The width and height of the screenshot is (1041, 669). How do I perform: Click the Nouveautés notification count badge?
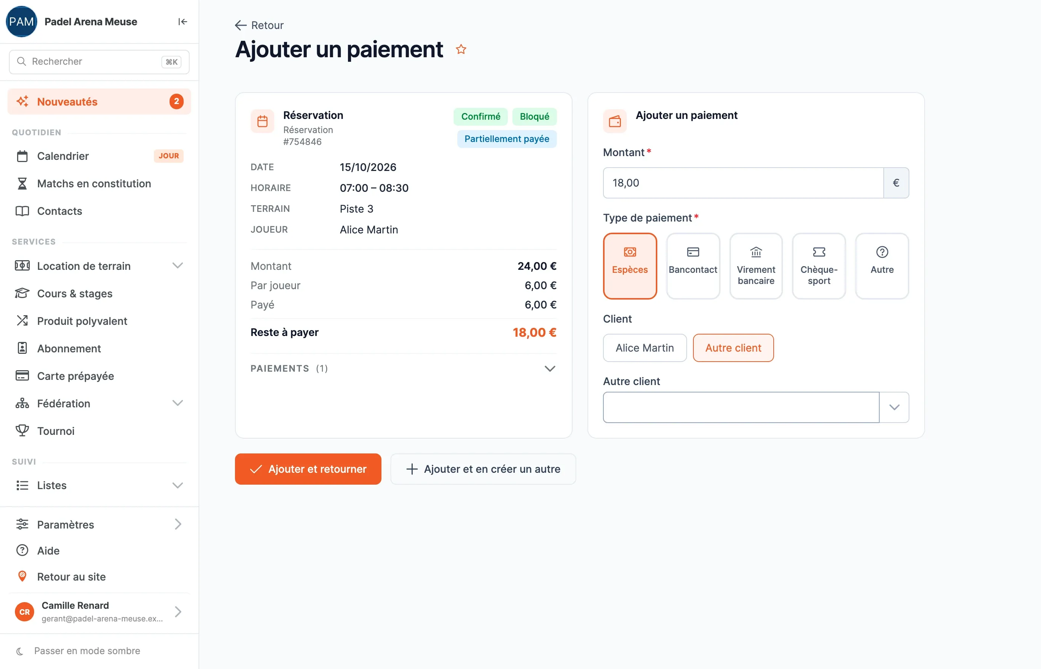point(176,102)
